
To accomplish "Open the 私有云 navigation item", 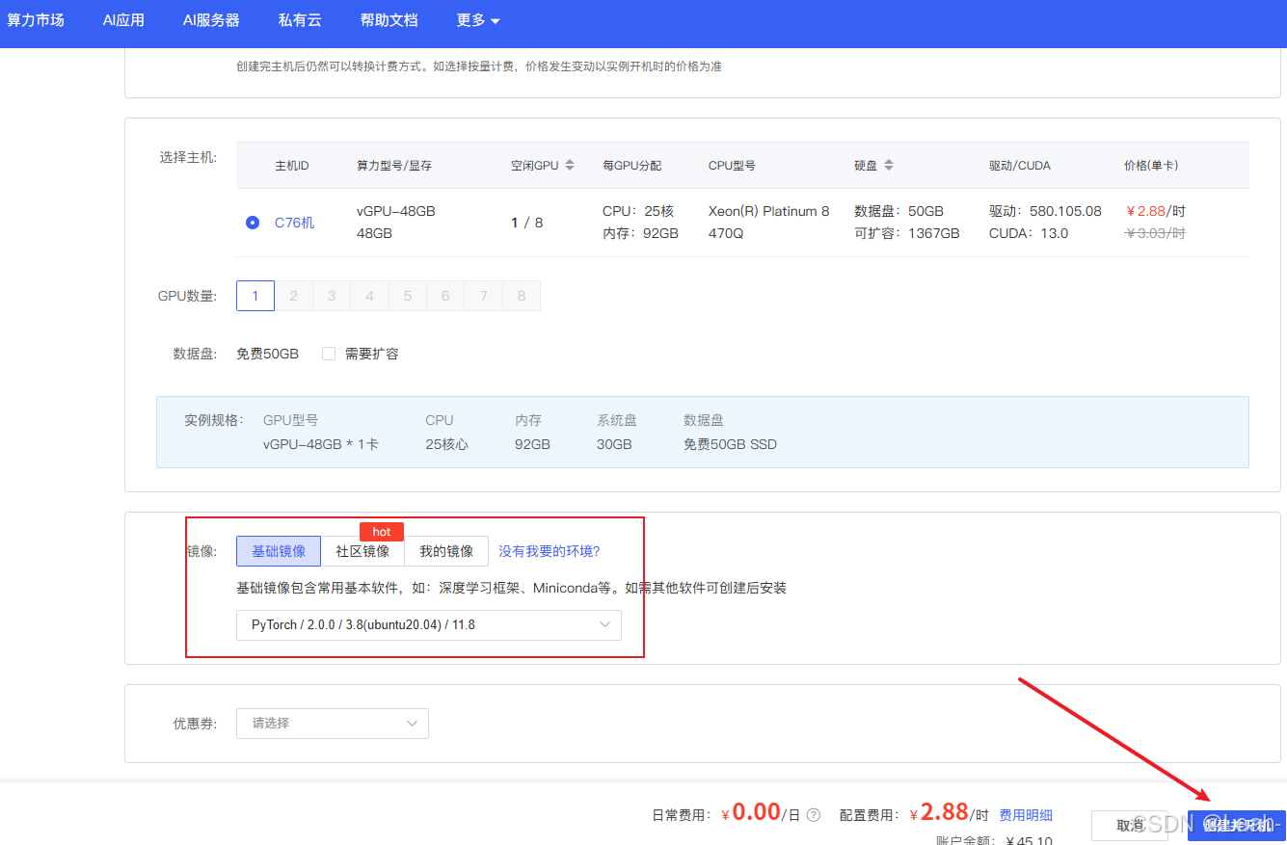I will (299, 19).
